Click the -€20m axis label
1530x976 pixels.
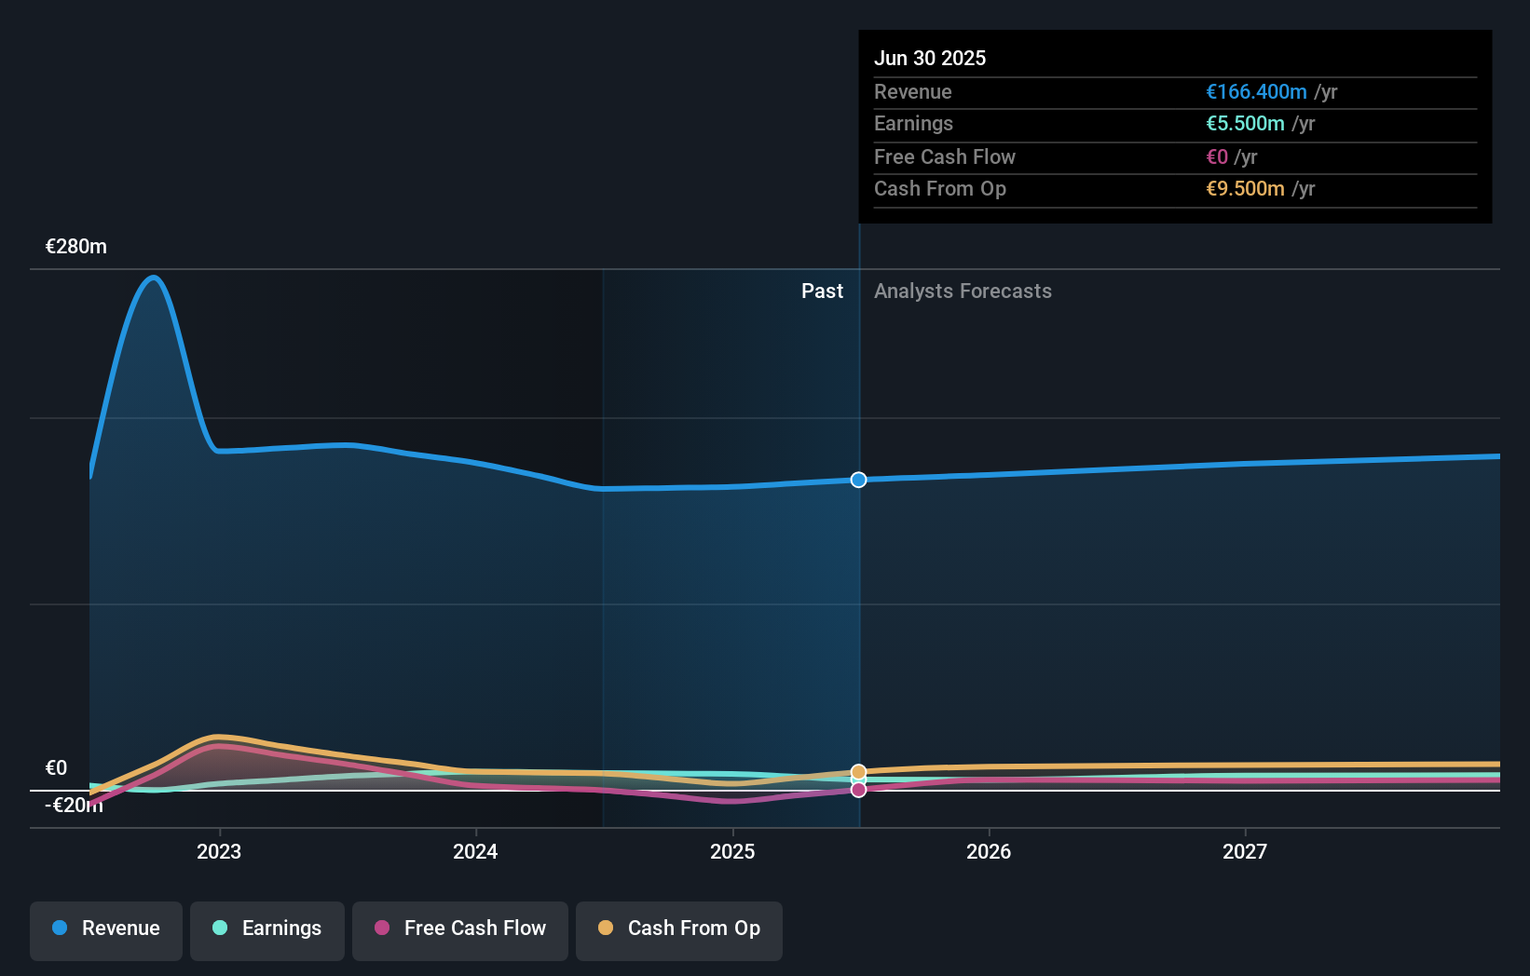point(75,806)
